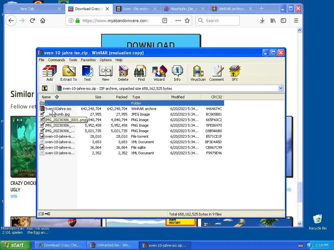Screen dimensions: 334x250
Task: Expand the archive path dropdown
Action: (281, 88)
